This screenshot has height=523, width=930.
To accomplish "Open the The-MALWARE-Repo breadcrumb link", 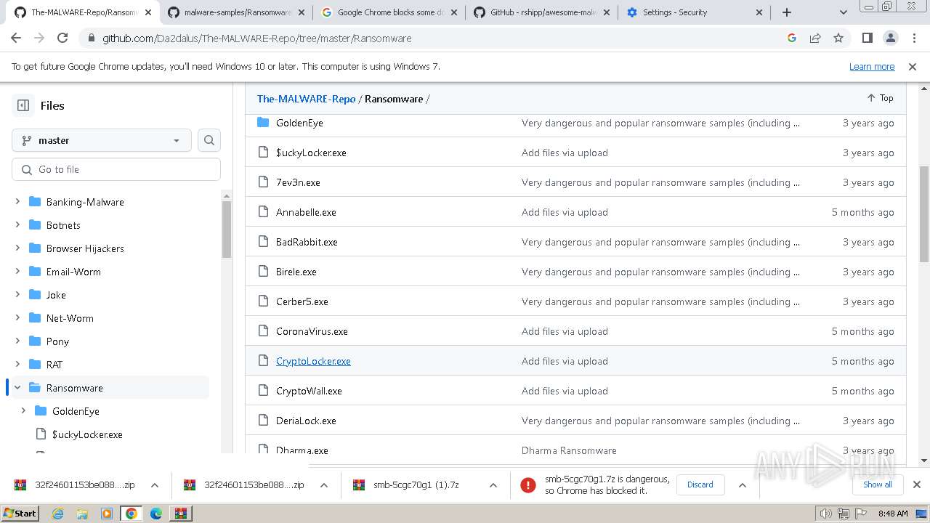I will coord(306,99).
